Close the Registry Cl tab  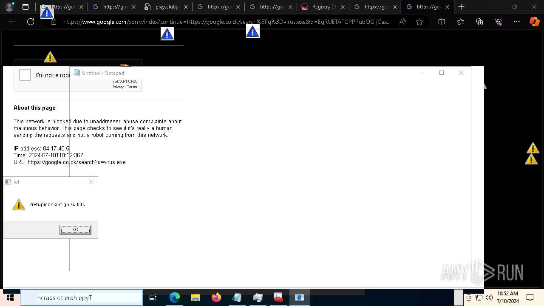point(343,7)
